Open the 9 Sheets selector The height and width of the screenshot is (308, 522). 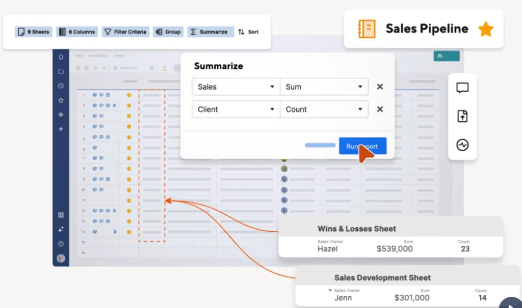pyautogui.click(x=34, y=32)
